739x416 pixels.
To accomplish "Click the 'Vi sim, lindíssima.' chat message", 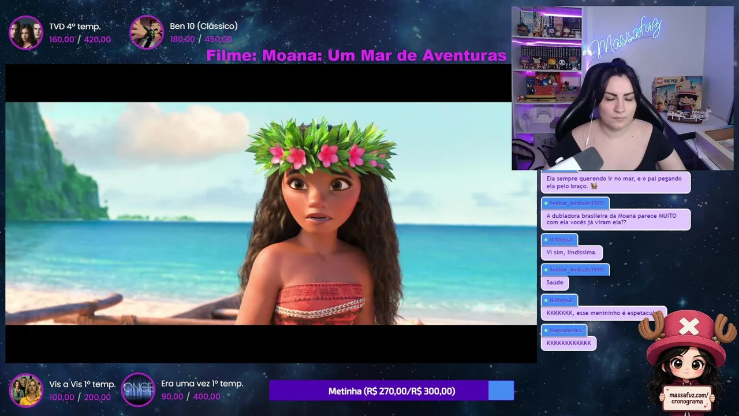I will tap(572, 252).
